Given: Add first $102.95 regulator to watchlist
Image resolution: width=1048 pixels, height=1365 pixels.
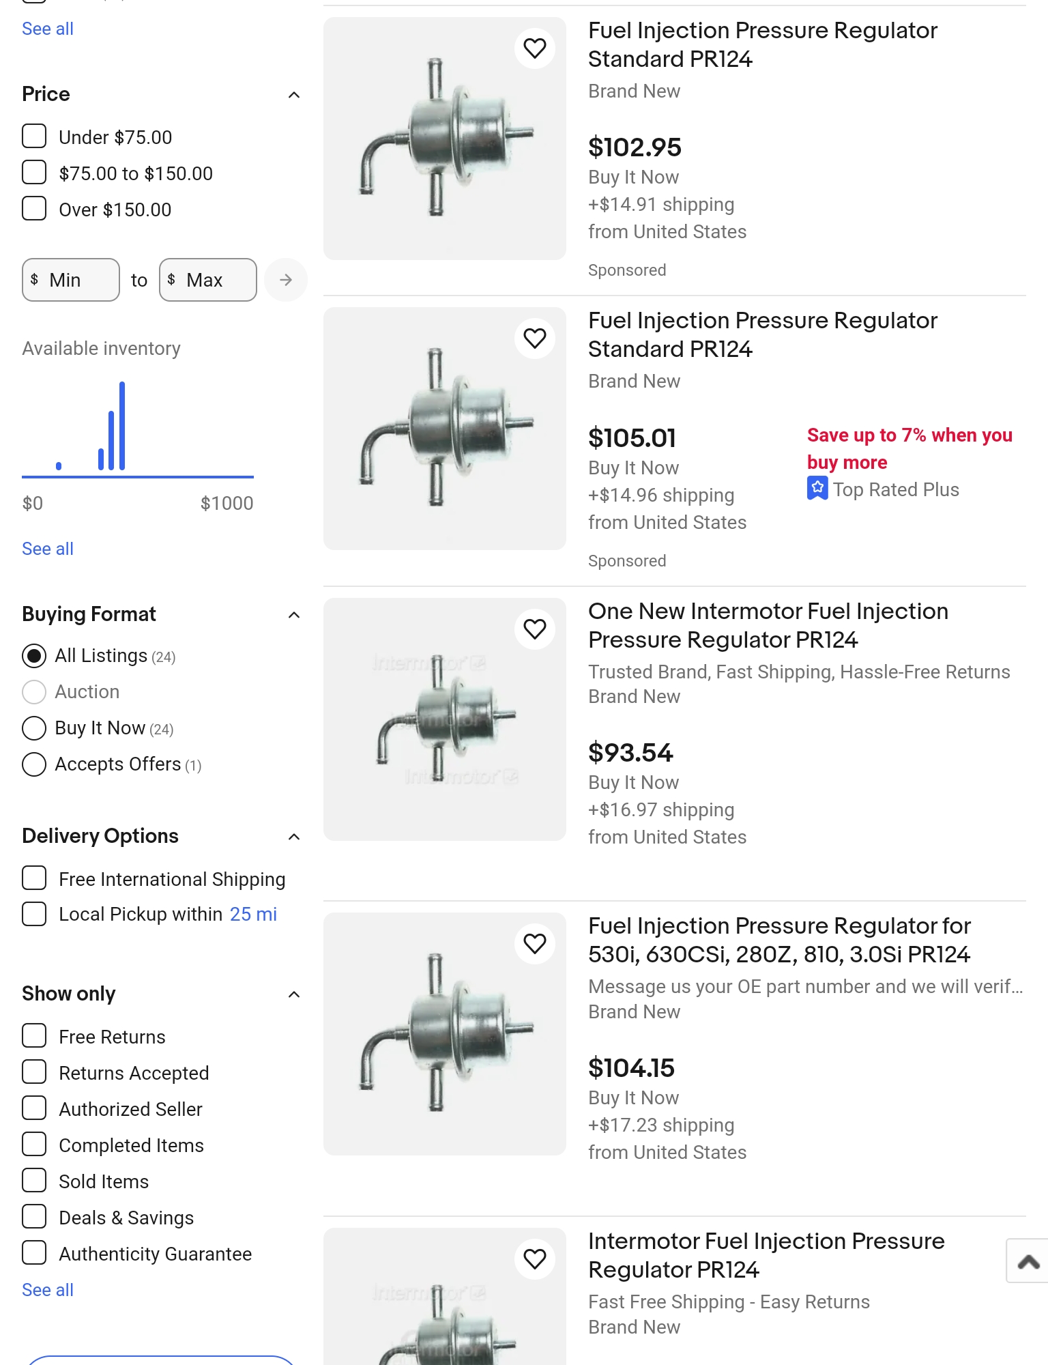Looking at the screenshot, I should (x=535, y=48).
